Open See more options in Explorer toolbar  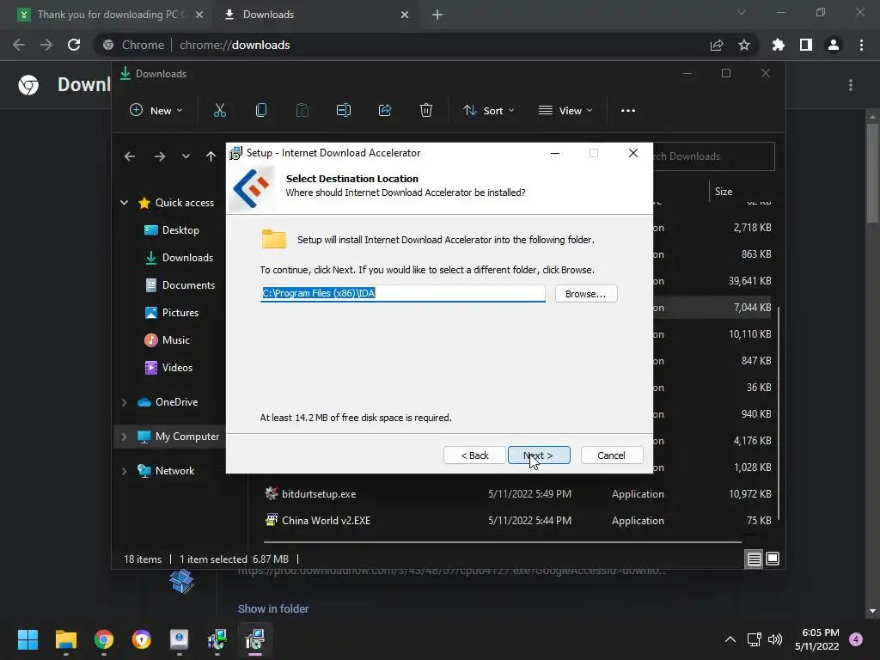coord(628,111)
